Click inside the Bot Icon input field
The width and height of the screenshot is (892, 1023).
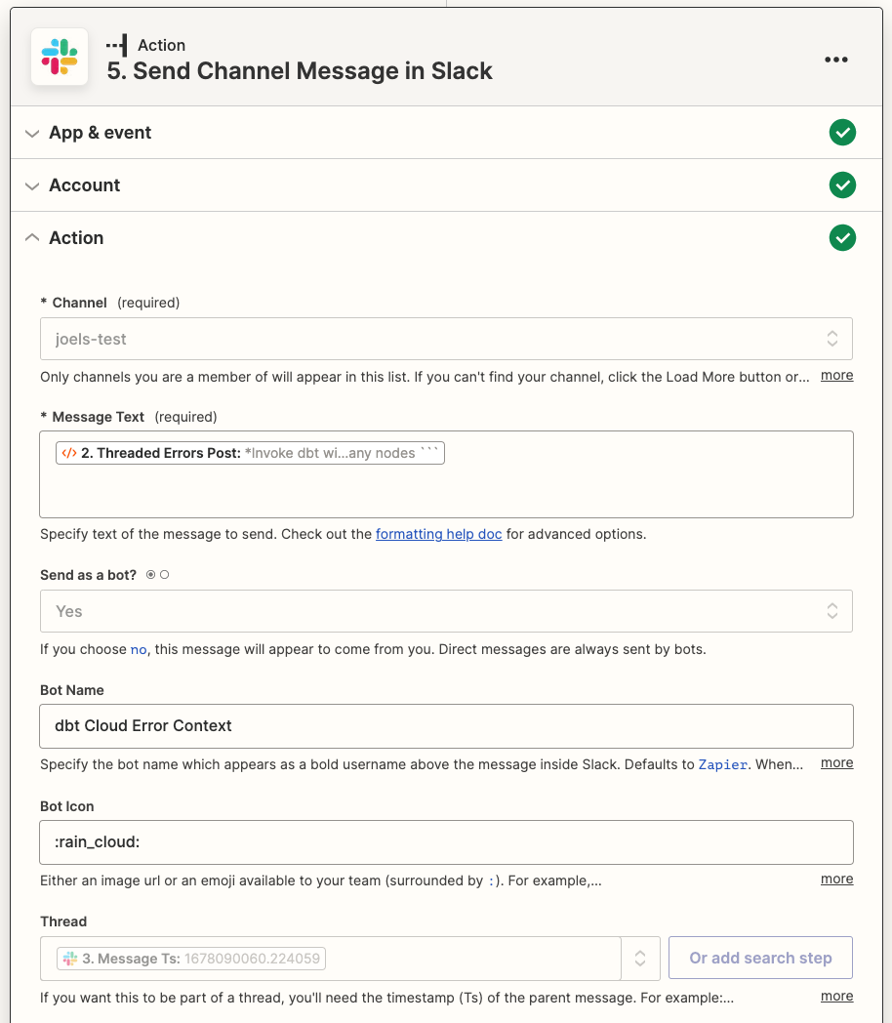446,841
